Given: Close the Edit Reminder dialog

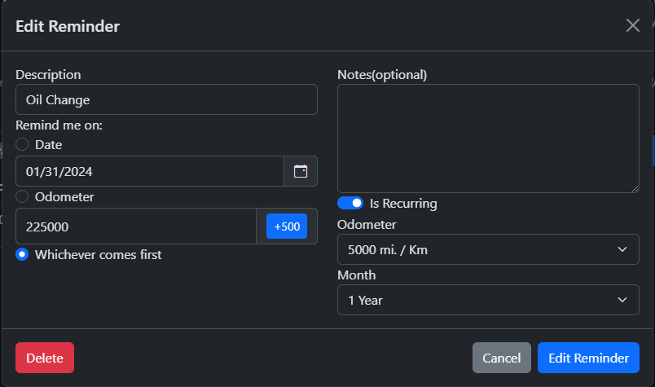Looking at the screenshot, I should click(632, 25).
